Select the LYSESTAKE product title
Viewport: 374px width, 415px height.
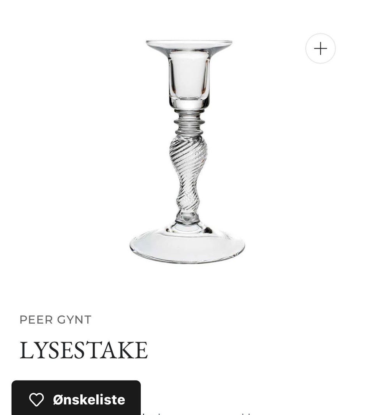coord(84,350)
